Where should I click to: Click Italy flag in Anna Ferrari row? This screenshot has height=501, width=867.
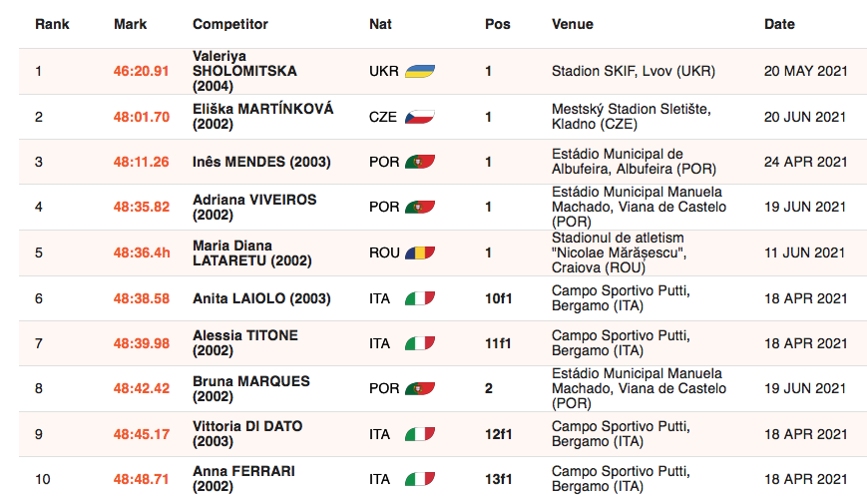pos(420,479)
